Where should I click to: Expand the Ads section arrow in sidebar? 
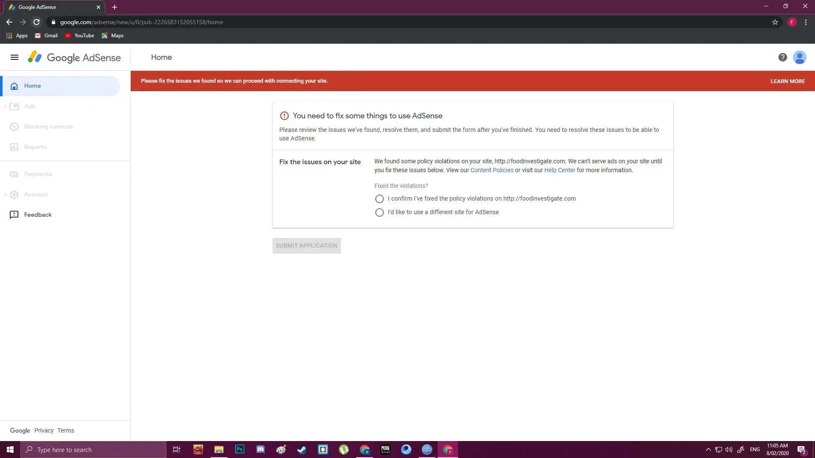pyautogui.click(x=5, y=106)
